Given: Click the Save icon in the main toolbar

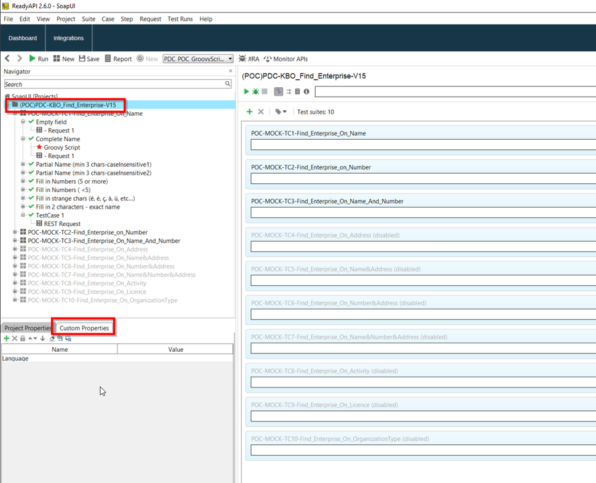Looking at the screenshot, I should coord(88,59).
